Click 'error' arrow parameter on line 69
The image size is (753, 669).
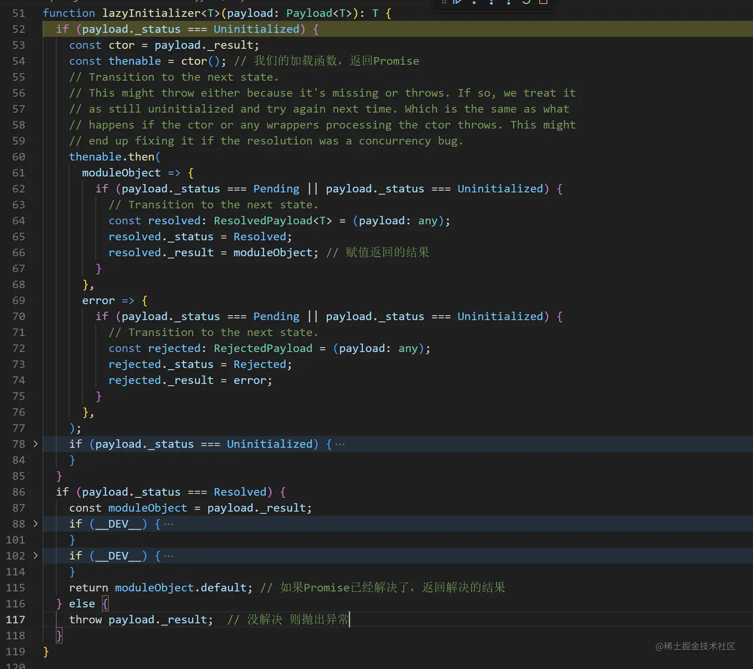point(98,301)
